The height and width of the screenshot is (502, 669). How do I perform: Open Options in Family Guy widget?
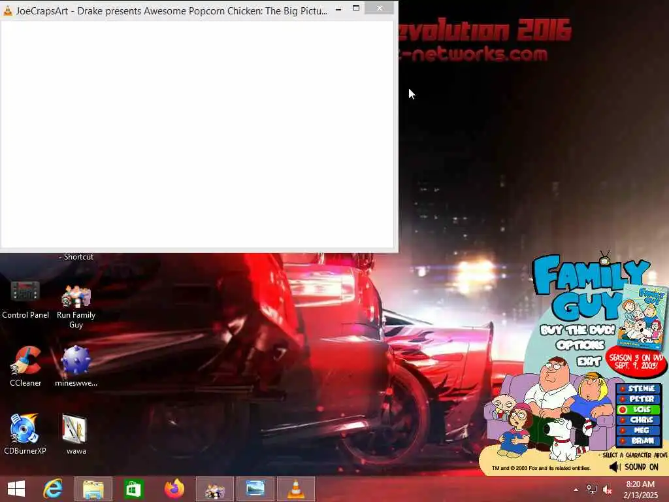pyautogui.click(x=580, y=345)
